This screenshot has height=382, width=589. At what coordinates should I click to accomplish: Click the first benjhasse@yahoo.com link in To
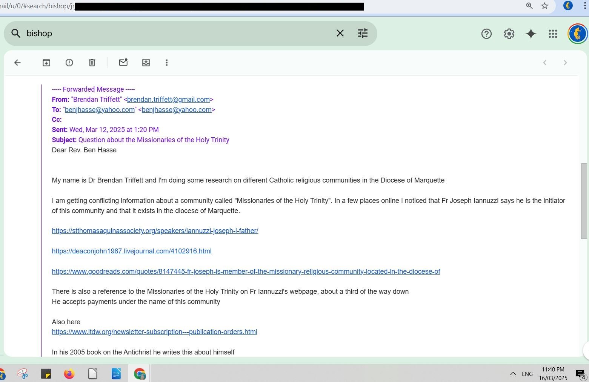100,110
